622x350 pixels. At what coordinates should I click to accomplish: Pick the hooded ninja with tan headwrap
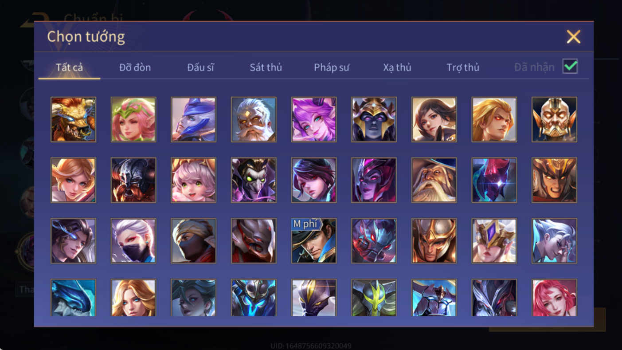pyautogui.click(x=194, y=241)
